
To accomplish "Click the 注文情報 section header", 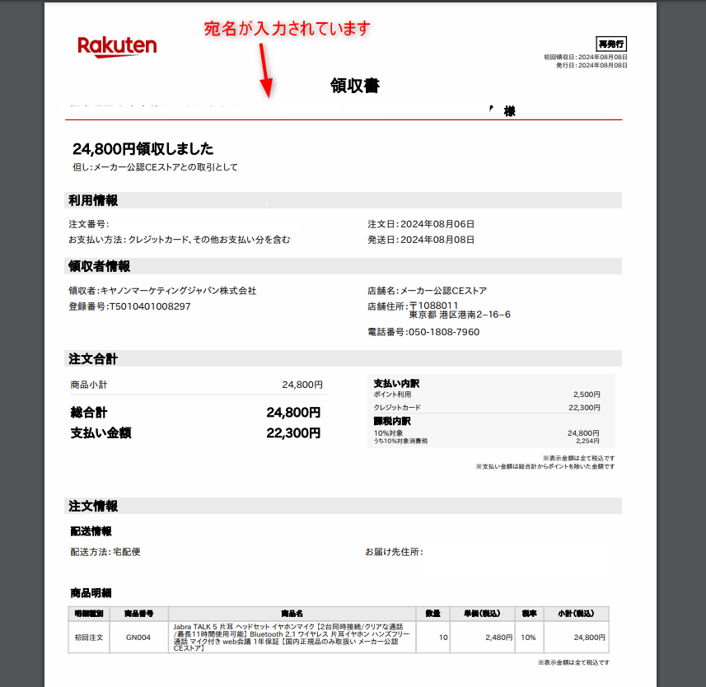I will (93, 506).
